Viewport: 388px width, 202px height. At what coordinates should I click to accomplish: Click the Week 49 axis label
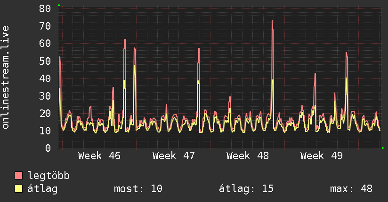[x=322, y=156]
